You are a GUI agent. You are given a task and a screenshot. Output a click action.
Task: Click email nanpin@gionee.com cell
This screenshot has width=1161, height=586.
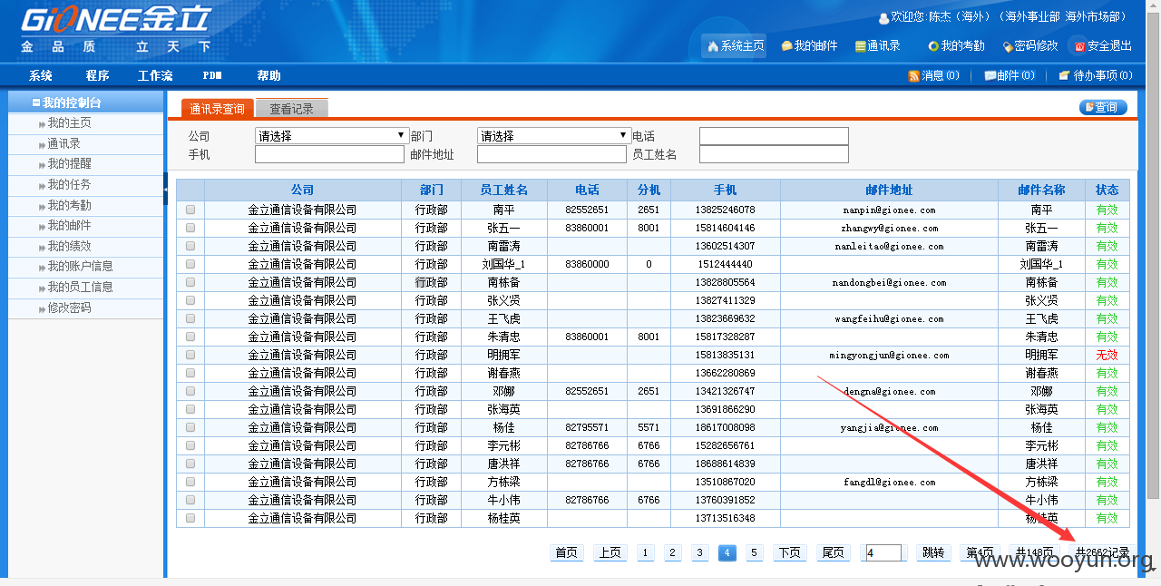pyautogui.click(x=888, y=210)
